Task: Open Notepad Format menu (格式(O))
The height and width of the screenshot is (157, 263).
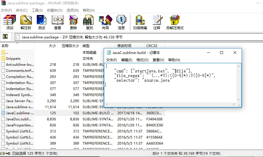Action: click(143, 60)
